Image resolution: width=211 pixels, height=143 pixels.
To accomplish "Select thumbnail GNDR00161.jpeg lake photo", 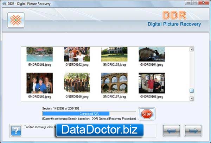I will coord(39,54).
